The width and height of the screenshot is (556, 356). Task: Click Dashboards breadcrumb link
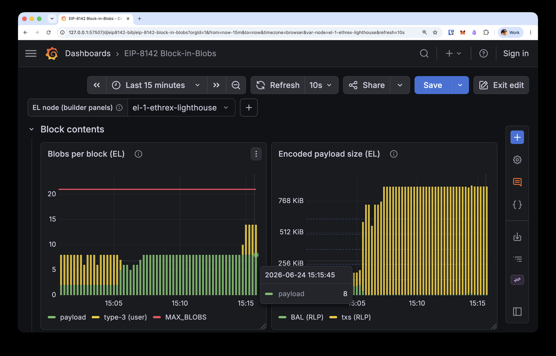point(88,53)
